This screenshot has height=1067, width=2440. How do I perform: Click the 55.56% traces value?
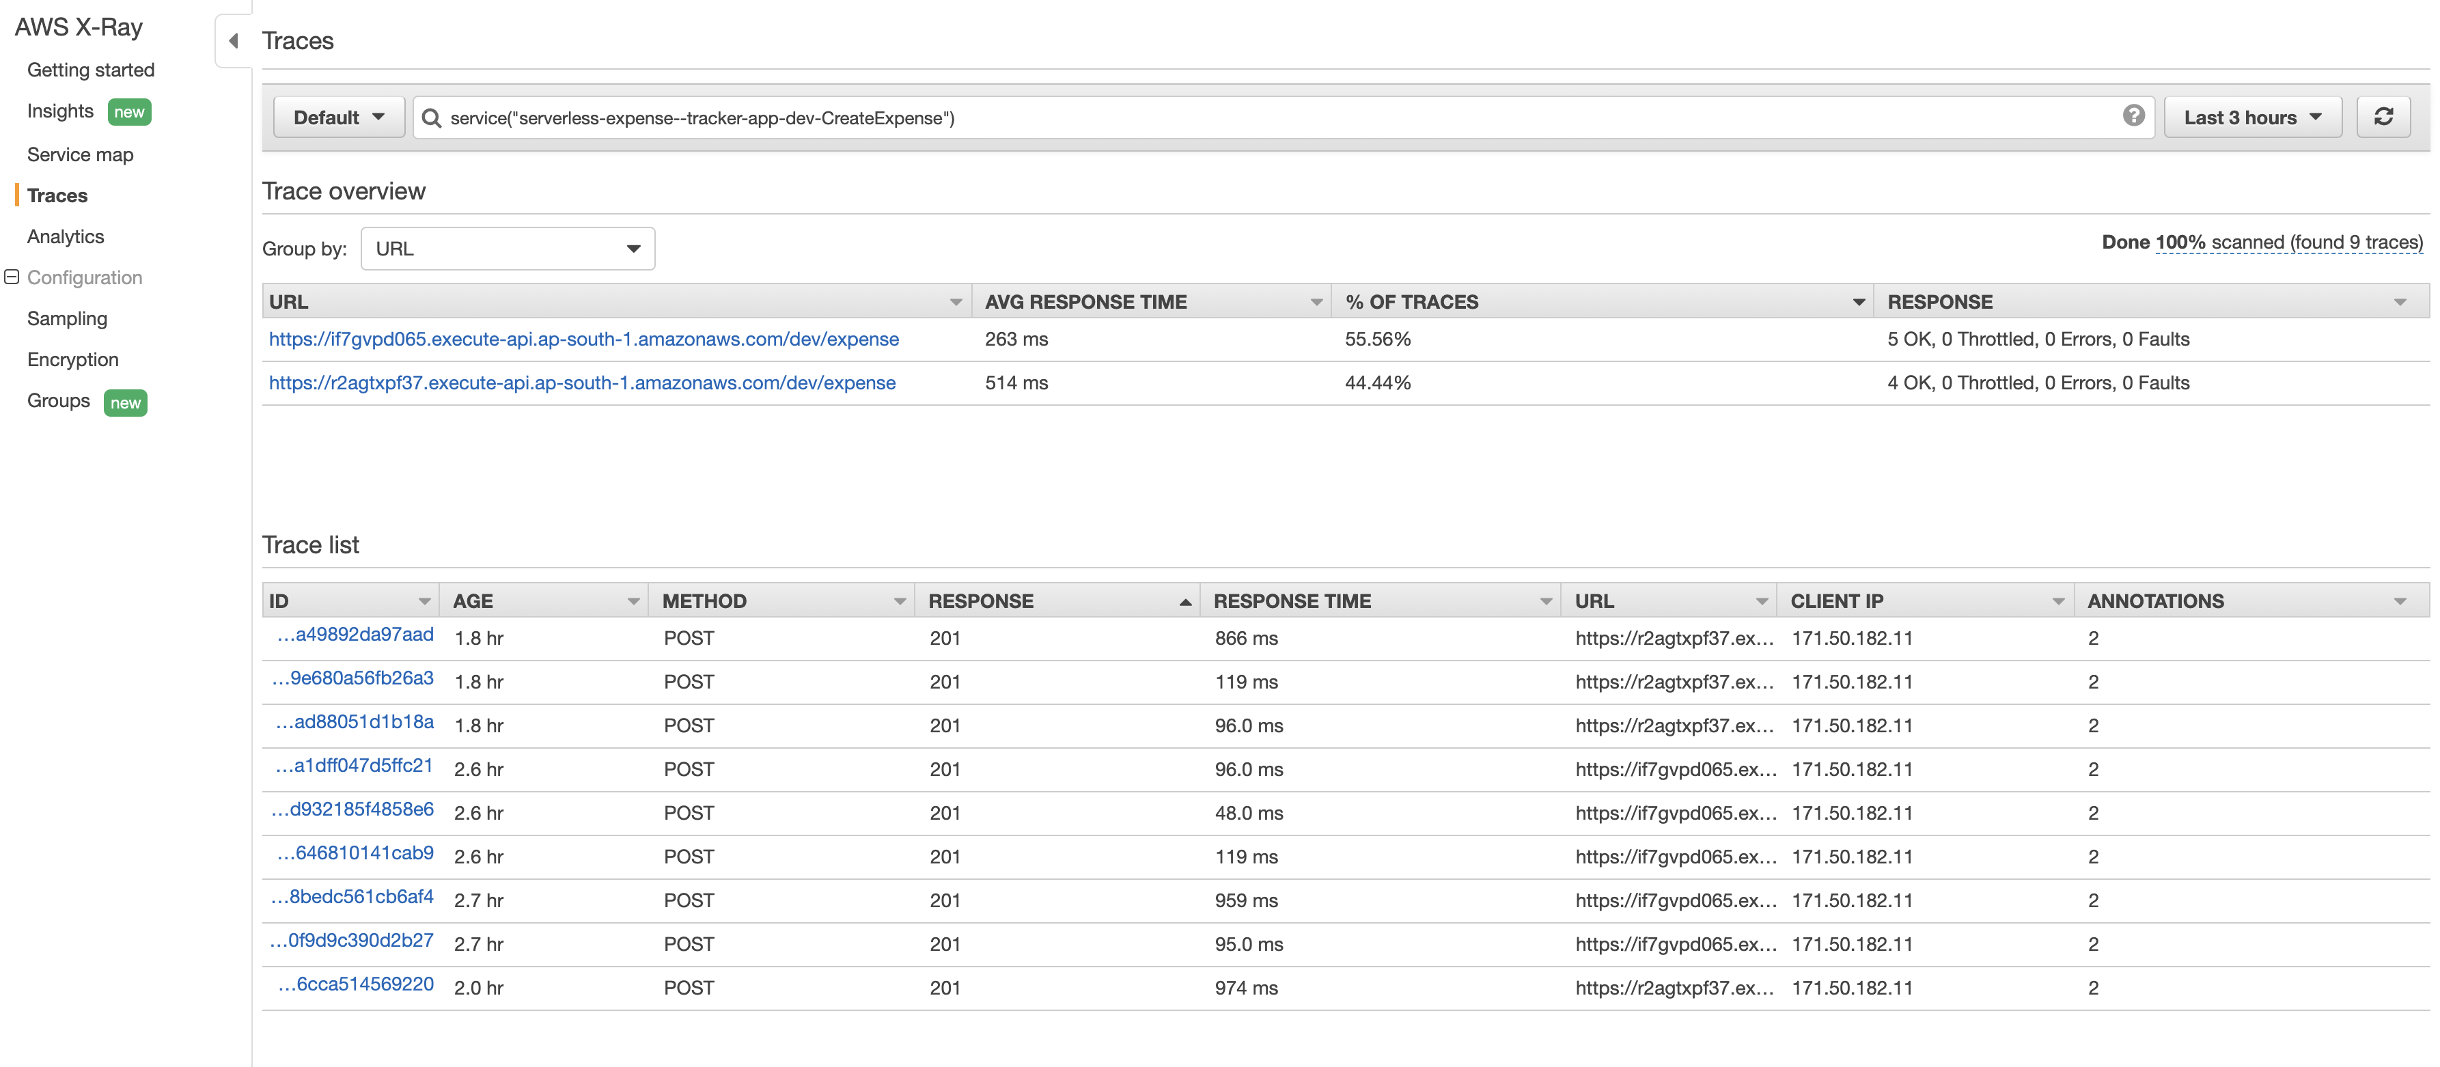tap(1377, 339)
